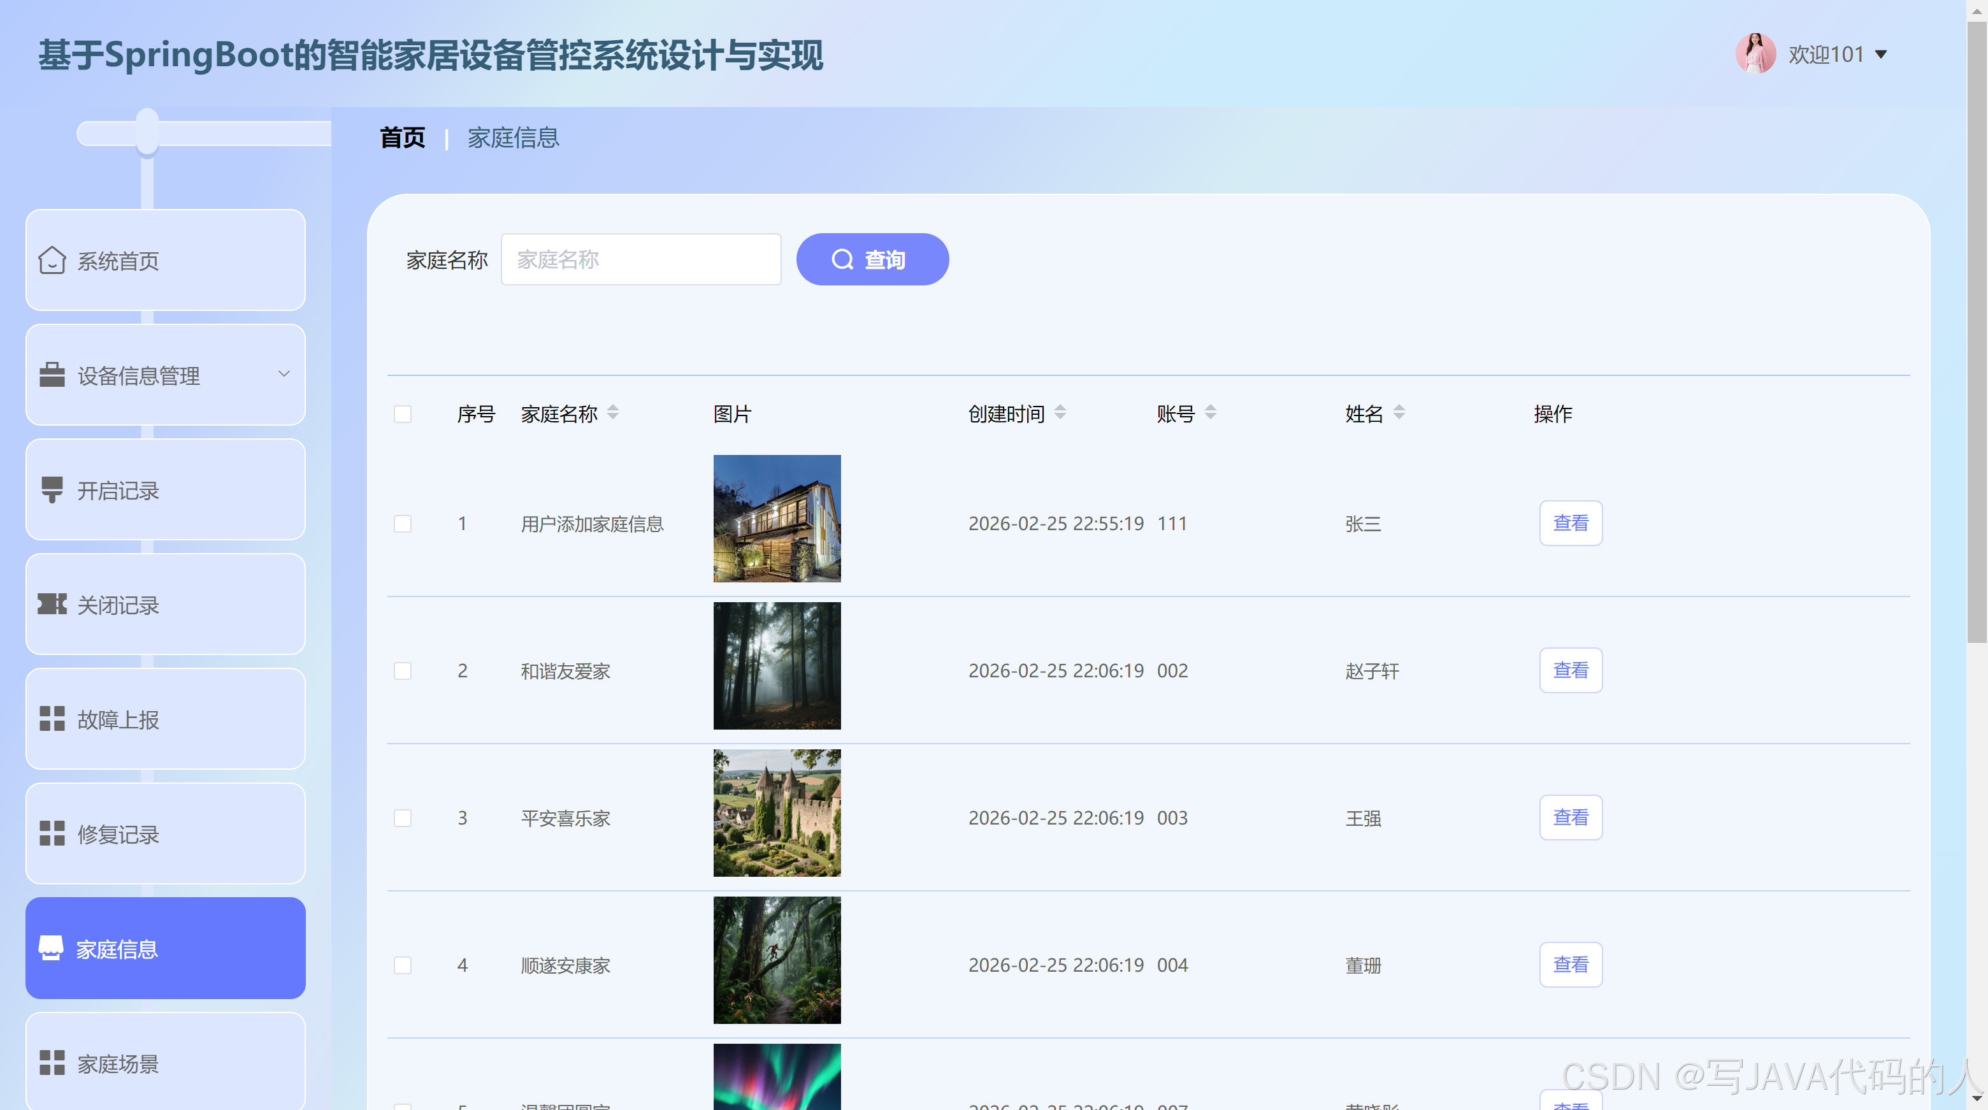Open the aurora thumbnail in row 5

coord(776,1077)
